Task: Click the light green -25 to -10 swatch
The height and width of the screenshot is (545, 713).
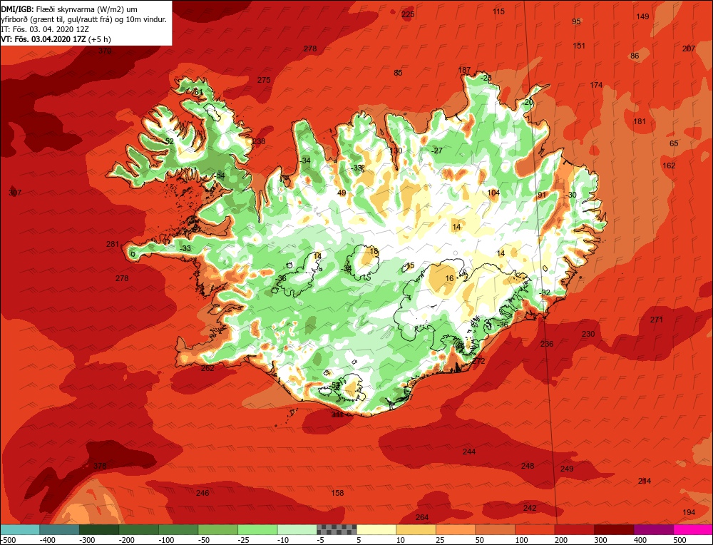Action: (x=258, y=529)
